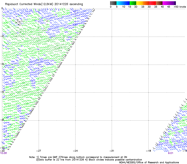This screenshot has width=187, height=164.
Task: Click the gray 0-5 knots color swatch
Action: coord(113,3)
